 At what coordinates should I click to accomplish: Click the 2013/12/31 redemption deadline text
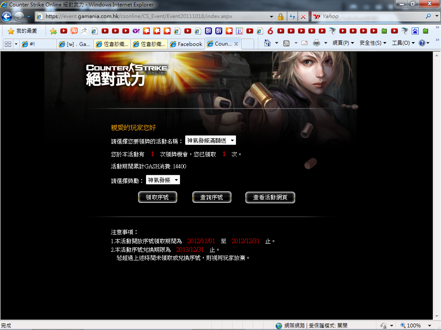[x=190, y=250]
